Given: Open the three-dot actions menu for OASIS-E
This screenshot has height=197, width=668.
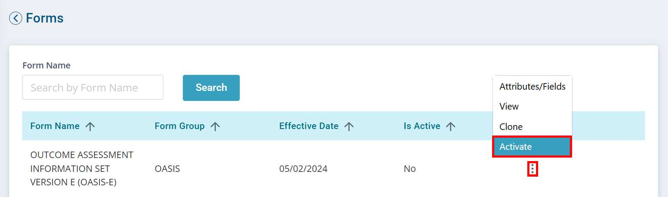Looking at the screenshot, I should click(x=532, y=168).
